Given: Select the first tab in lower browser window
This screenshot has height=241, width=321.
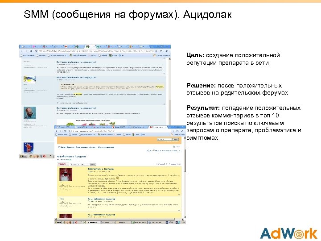Looking at the screenshot, I should (x=65, y=127).
